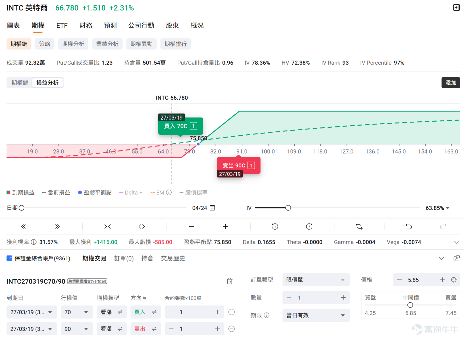464x340 pixels.
Task: Open the 訂單類型 限價單 dropdown
Action: click(316, 280)
